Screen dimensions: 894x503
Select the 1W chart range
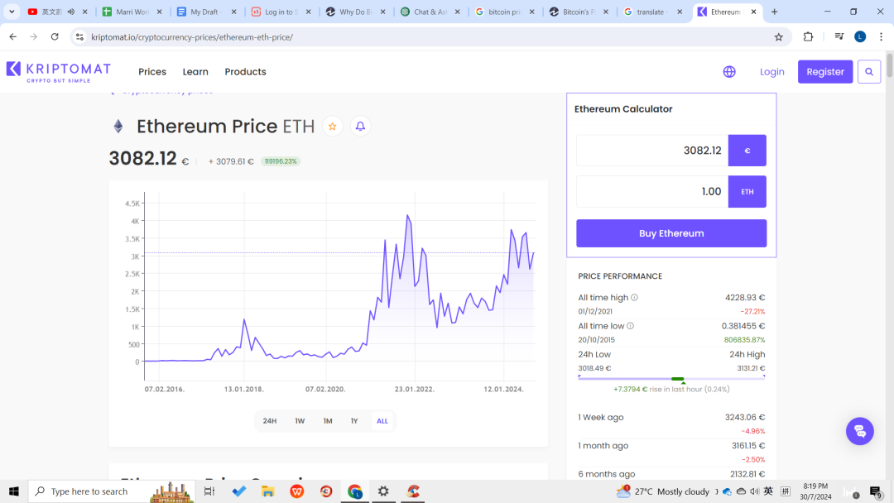[300, 421]
